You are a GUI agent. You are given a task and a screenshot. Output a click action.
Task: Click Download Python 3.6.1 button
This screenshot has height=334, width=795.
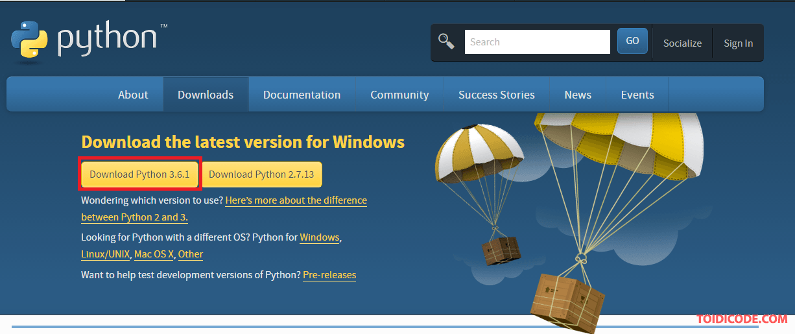coord(139,174)
